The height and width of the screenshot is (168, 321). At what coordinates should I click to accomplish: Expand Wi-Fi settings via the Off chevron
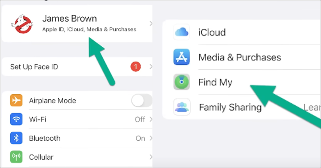(151, 119)
